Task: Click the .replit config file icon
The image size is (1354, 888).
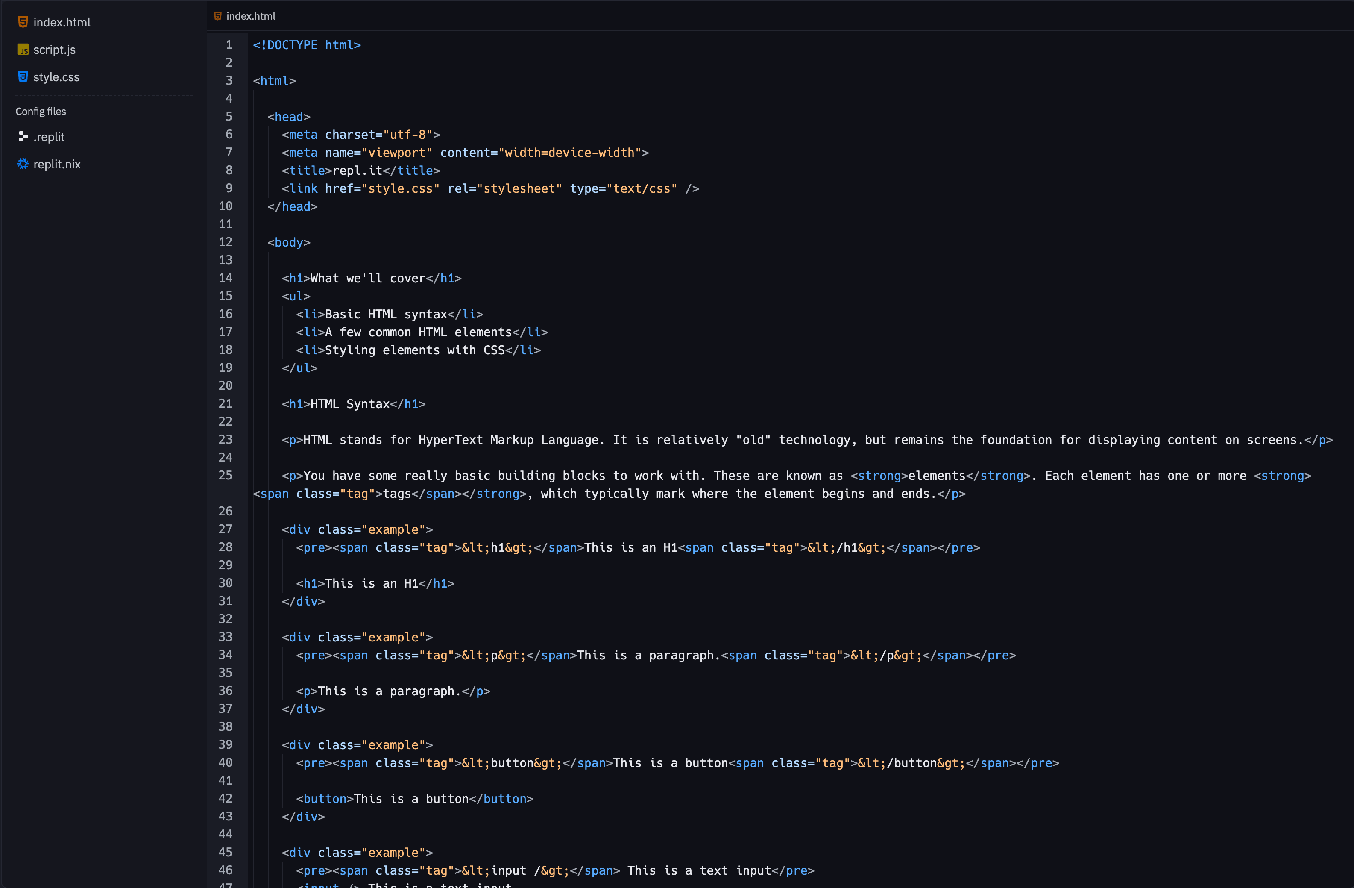Action: pos(23,137)
